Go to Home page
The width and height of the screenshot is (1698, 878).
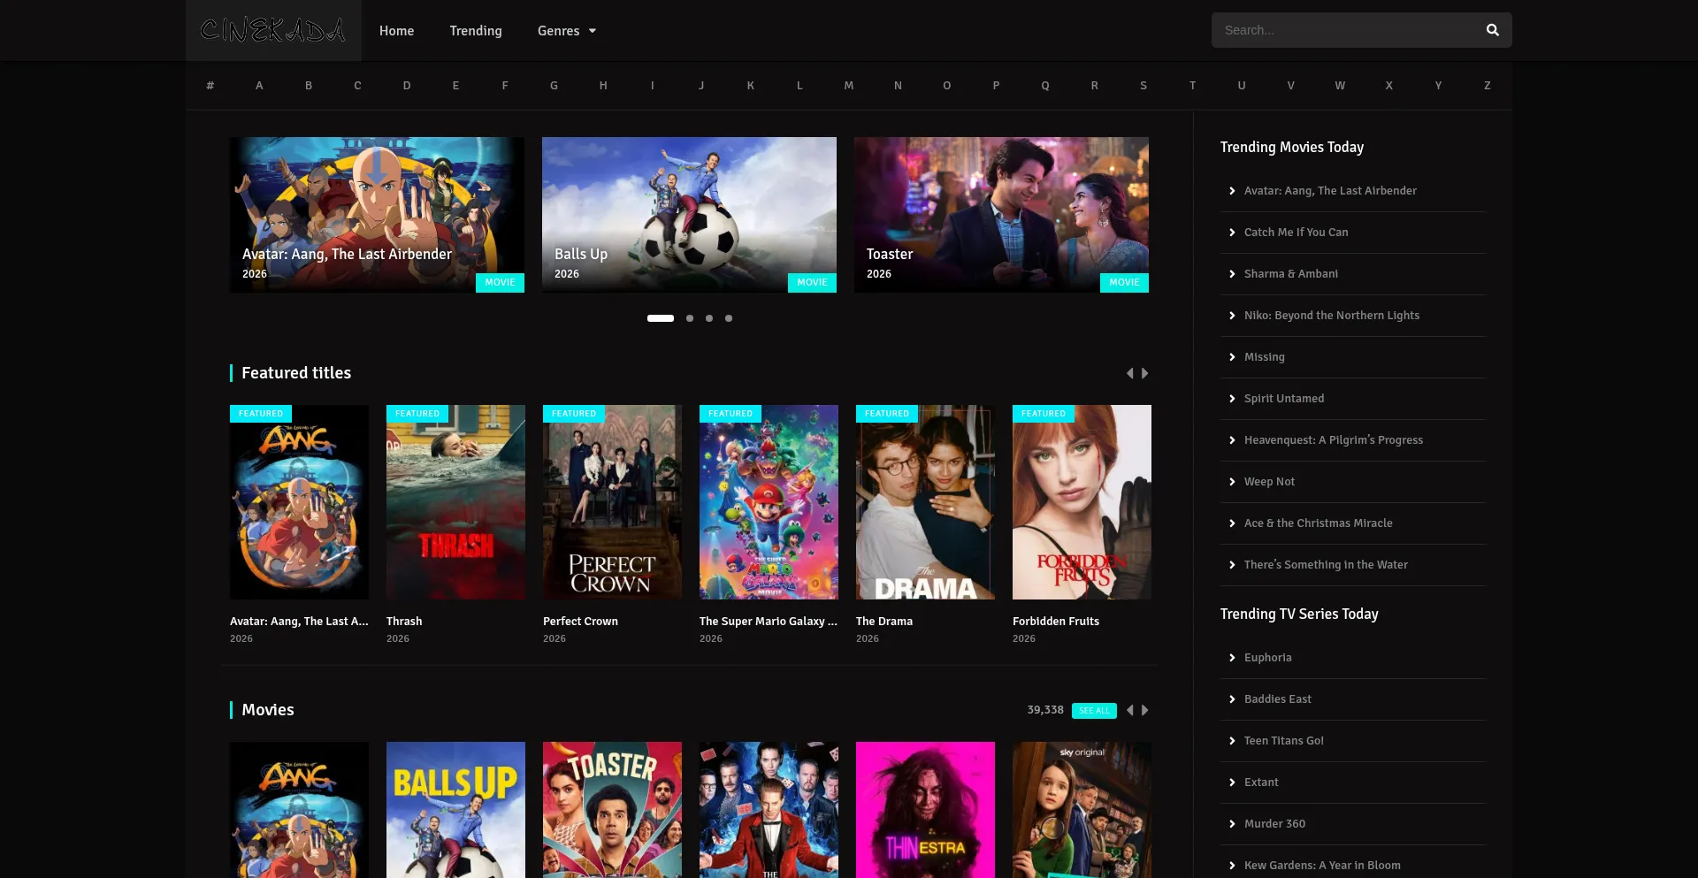(x=396, y=31)
